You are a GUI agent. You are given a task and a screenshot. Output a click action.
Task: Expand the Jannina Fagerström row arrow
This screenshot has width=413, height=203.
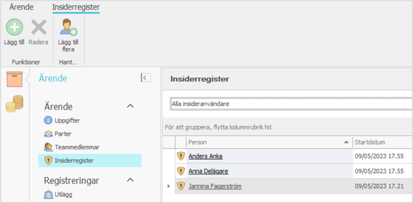(169, 186)
